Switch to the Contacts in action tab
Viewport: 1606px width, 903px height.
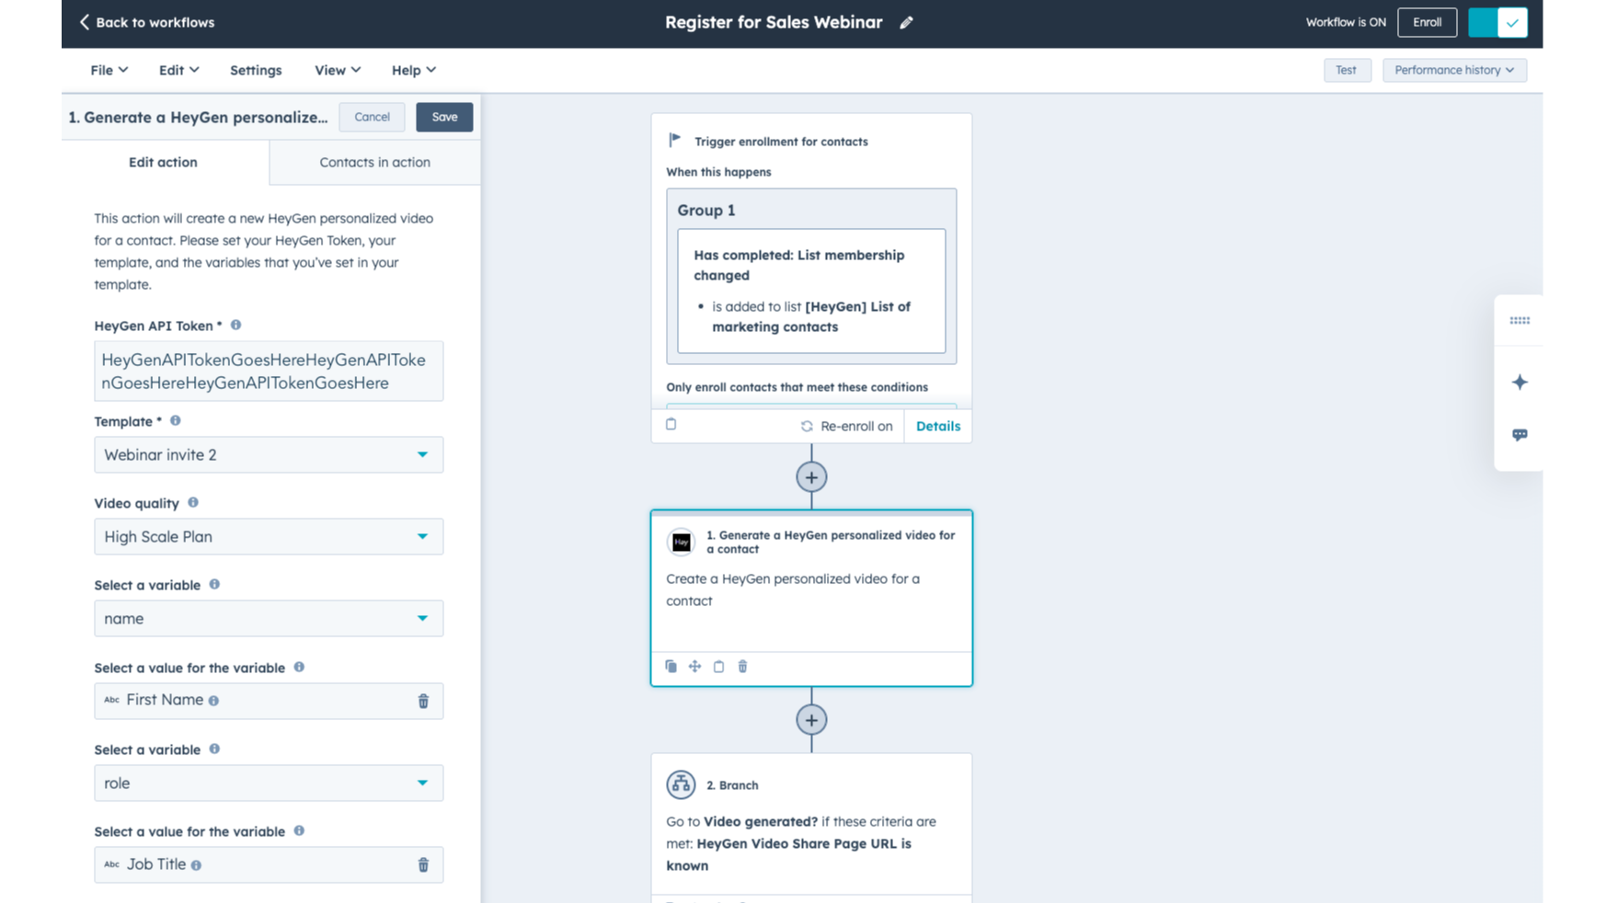point(374,163)
